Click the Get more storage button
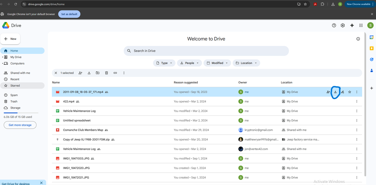The image size is (376, 185). click(x=20, y=125)
